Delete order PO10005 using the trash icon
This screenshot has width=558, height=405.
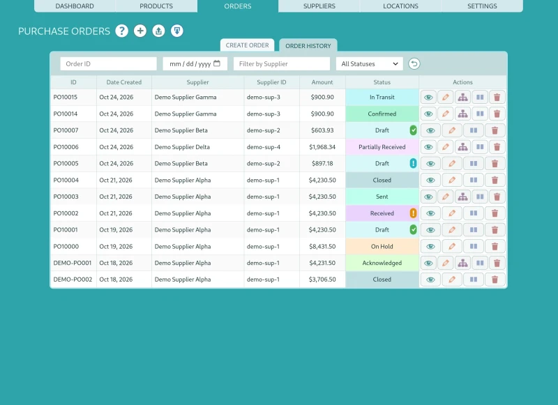[x=495, y=164]
